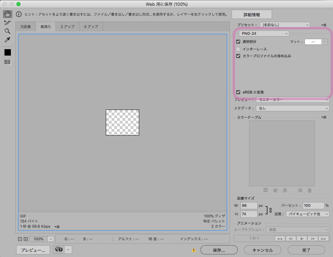Go to first animation frame
Viewport: 333px width, 257px height.
click(280, 239)
